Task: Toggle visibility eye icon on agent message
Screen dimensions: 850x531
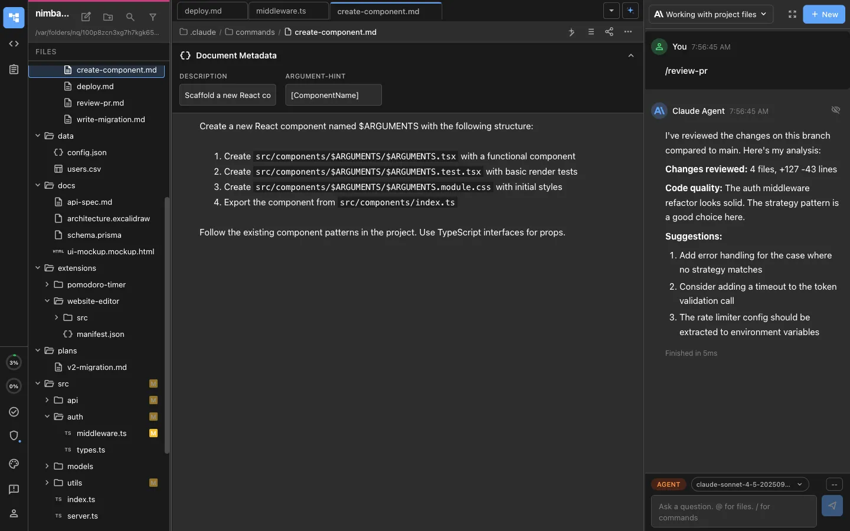Action: (835, 110)
